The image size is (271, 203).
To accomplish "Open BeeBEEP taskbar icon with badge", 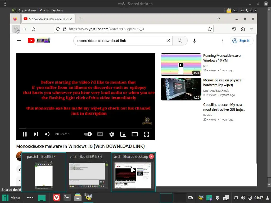I will click(88, 197).
